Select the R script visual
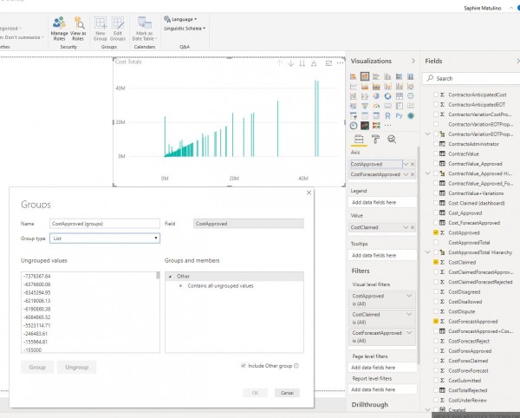 coord(387,116)
